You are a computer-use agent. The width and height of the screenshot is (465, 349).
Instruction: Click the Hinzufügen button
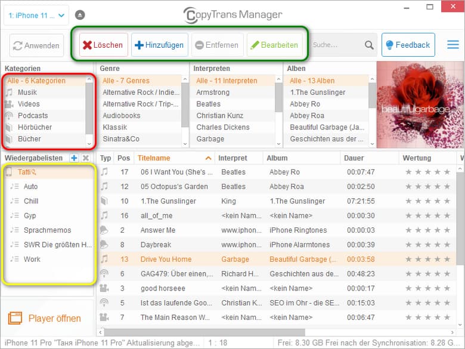coord(160,45)
